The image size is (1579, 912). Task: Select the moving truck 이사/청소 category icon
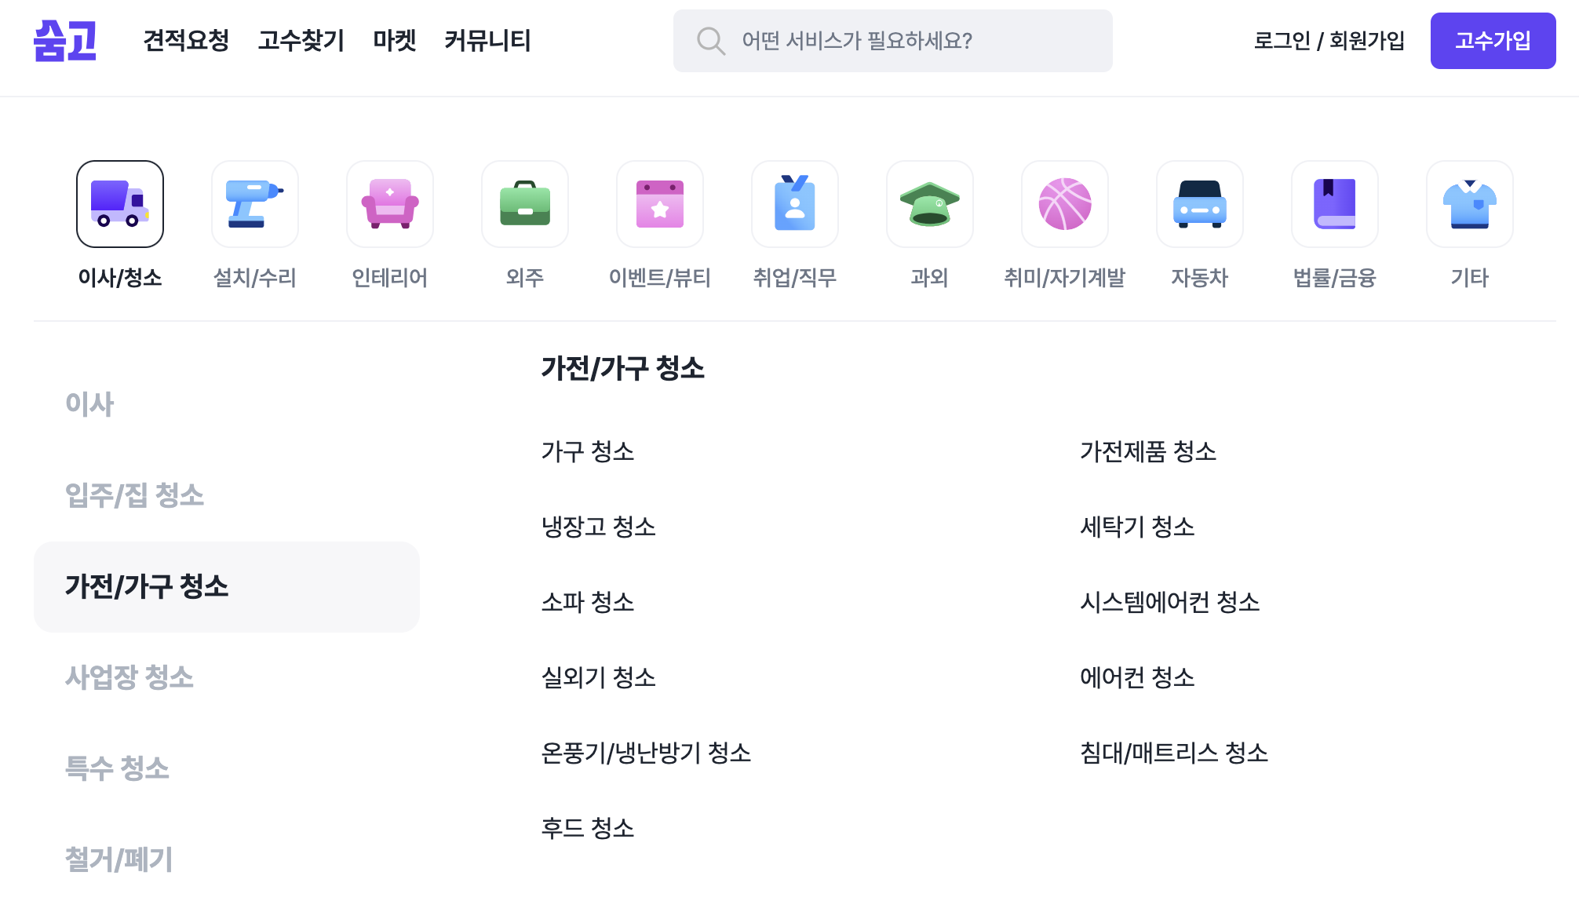120,204
